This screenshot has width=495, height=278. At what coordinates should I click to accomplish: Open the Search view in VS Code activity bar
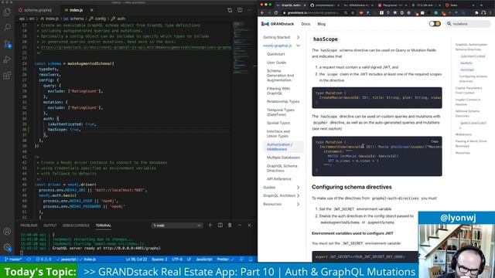(x=7, y=28)
